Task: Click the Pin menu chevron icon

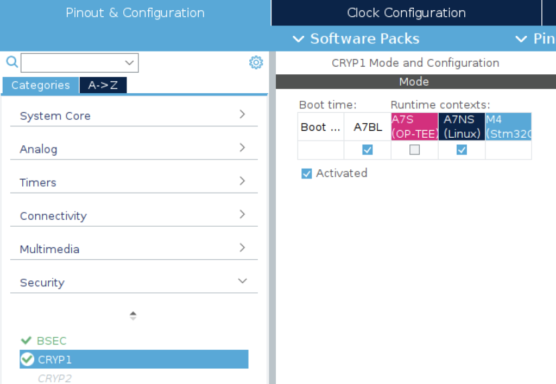Action: [521, 39]
